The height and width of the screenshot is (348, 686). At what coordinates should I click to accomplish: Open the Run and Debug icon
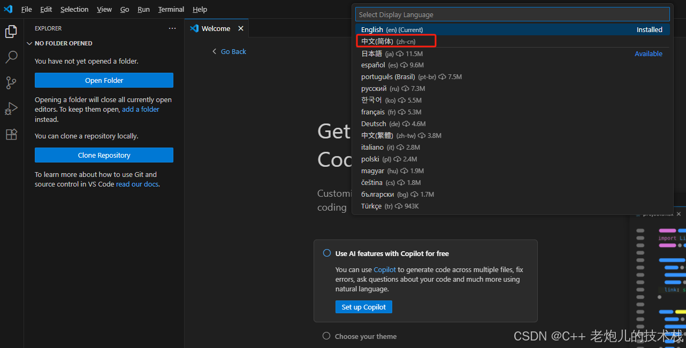pos(11,109)
